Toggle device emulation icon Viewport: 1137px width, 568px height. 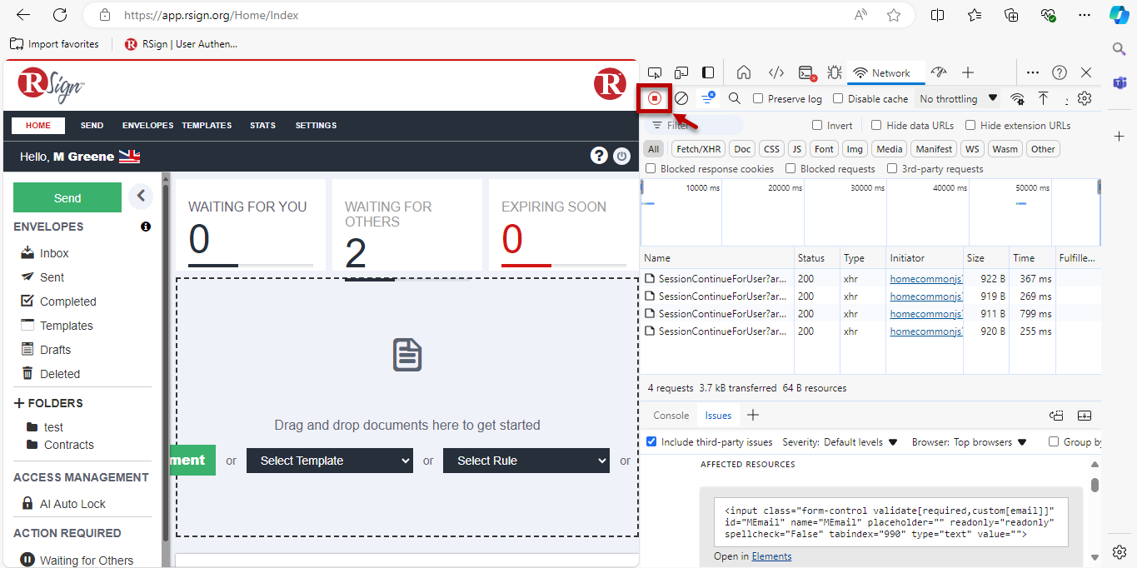click(681, 72)
